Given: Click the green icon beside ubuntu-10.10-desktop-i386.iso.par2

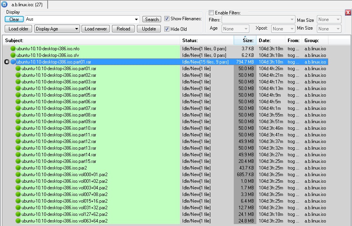Looking at the screenshot, I should pos(18,168).
